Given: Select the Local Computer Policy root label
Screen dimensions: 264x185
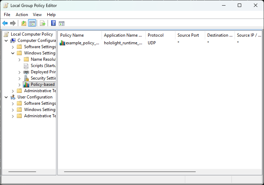Looking at the screenshot, I should click(32, 34).
